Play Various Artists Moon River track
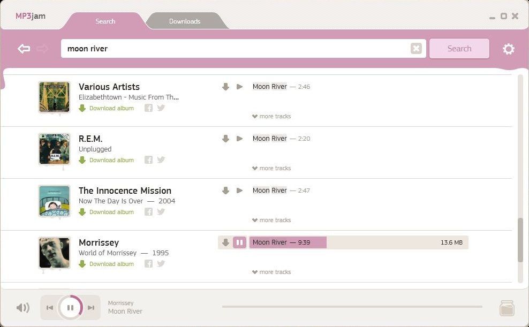 tap(239, 87)
